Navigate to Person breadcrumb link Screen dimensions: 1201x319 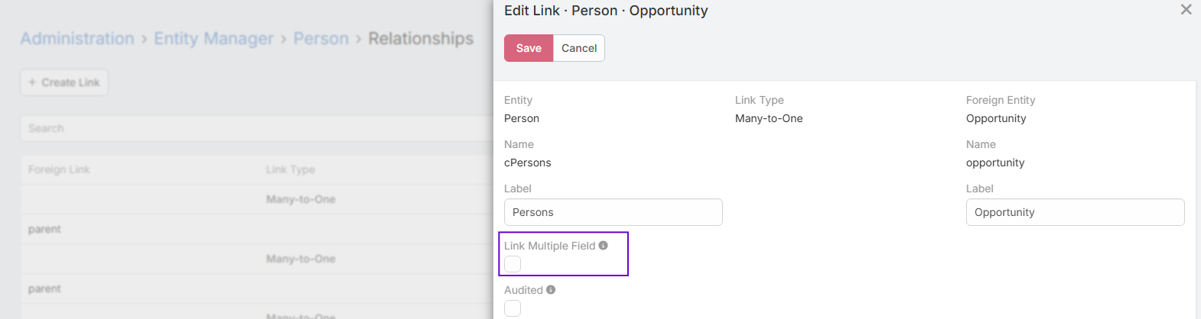pyautogui.click(x=321, y=39)
